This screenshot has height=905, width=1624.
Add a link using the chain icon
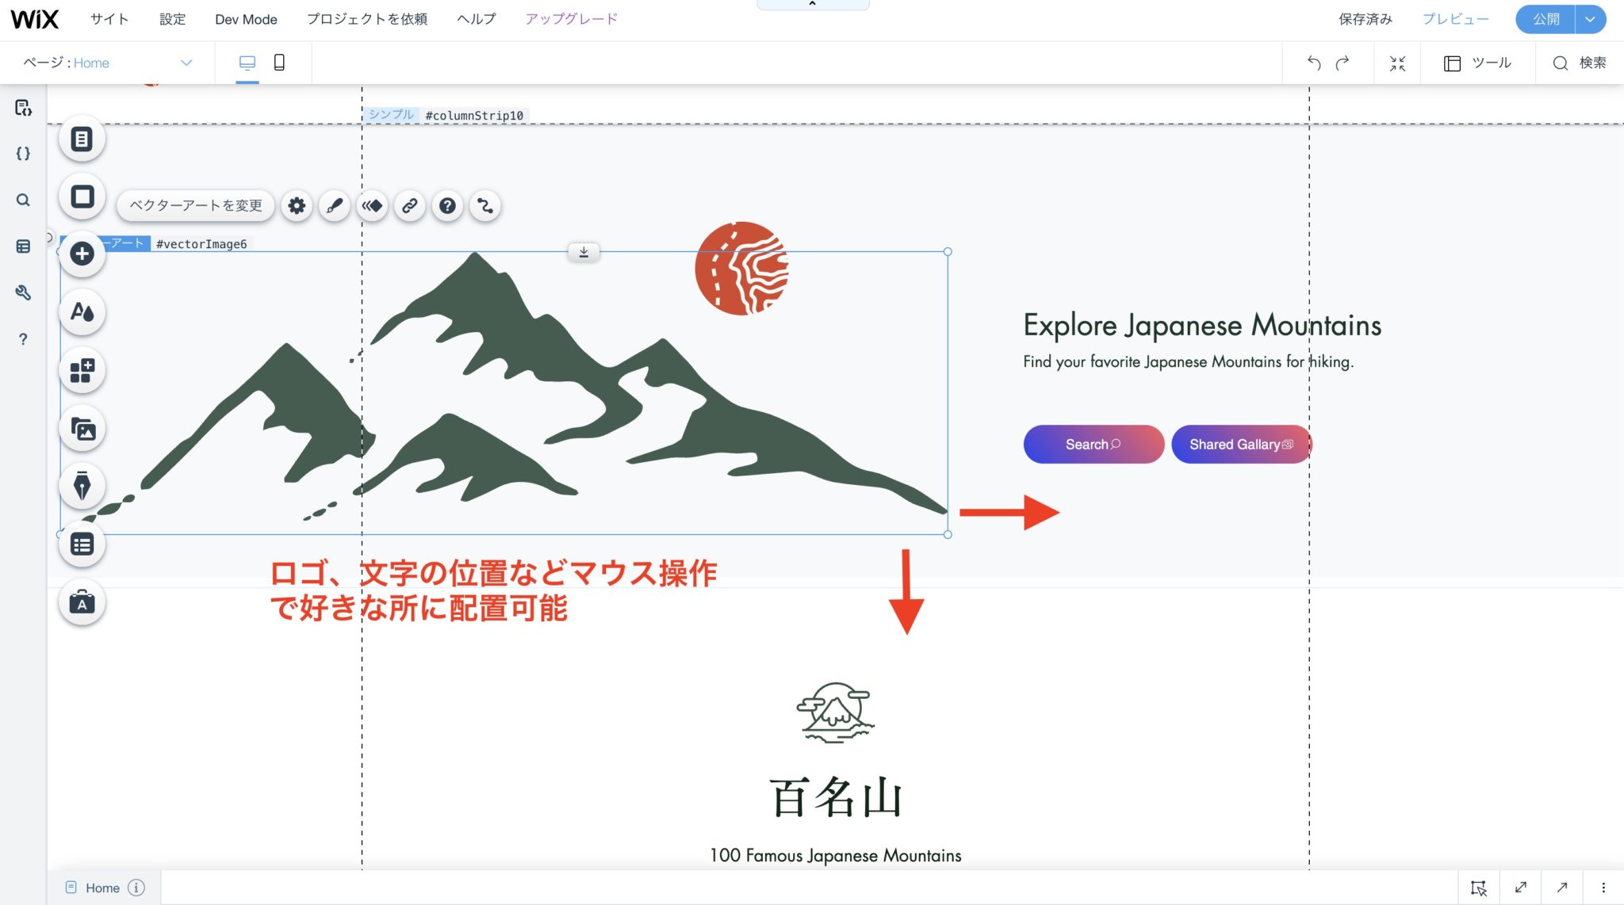point(410,205)
